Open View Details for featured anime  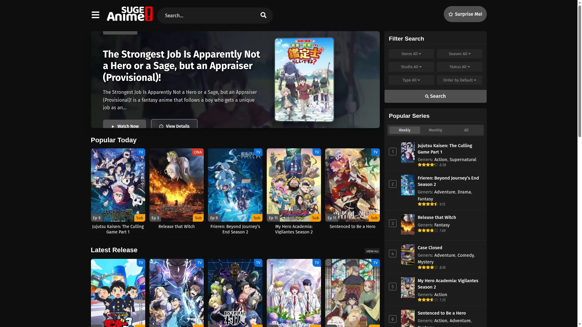pyautogui.click(x=174, y=124)
